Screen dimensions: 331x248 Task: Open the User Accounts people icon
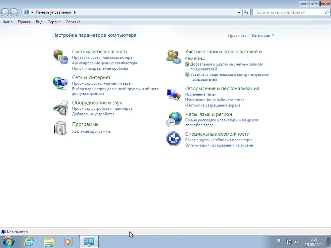point(173,57)
